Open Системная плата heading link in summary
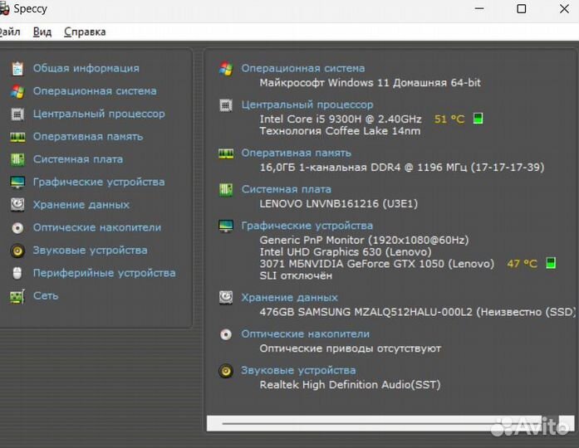Image resolution: width=579 pixels, height=448 pixels. coord(286,189)
